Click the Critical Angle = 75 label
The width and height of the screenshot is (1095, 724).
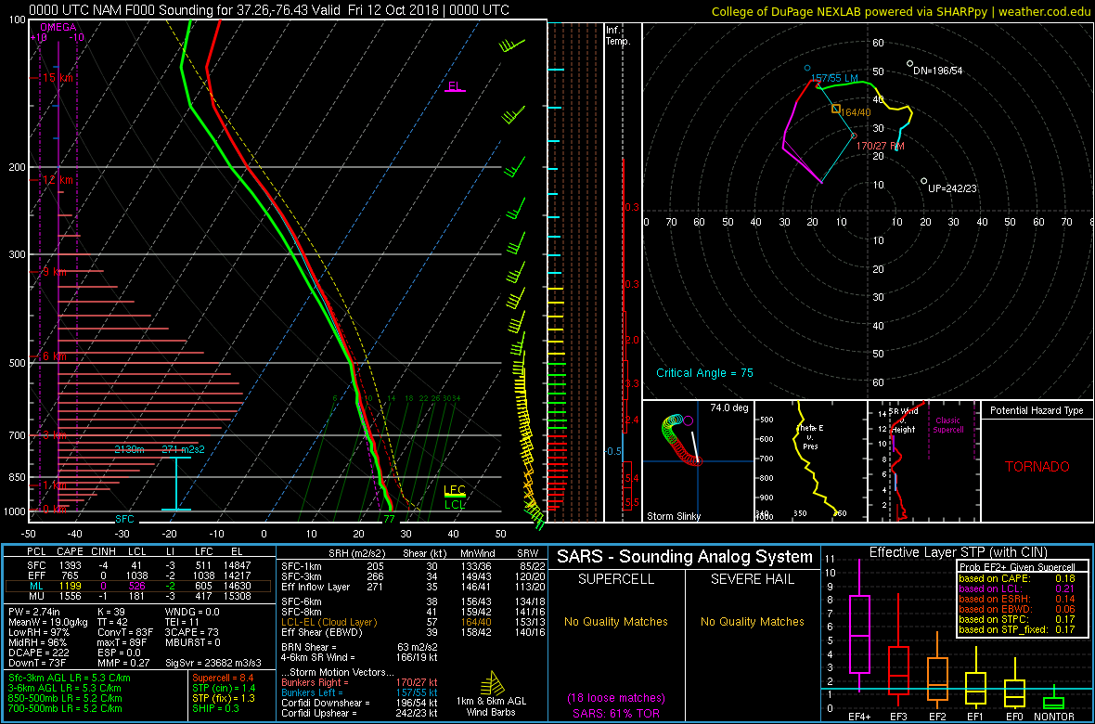coord(704,373)
